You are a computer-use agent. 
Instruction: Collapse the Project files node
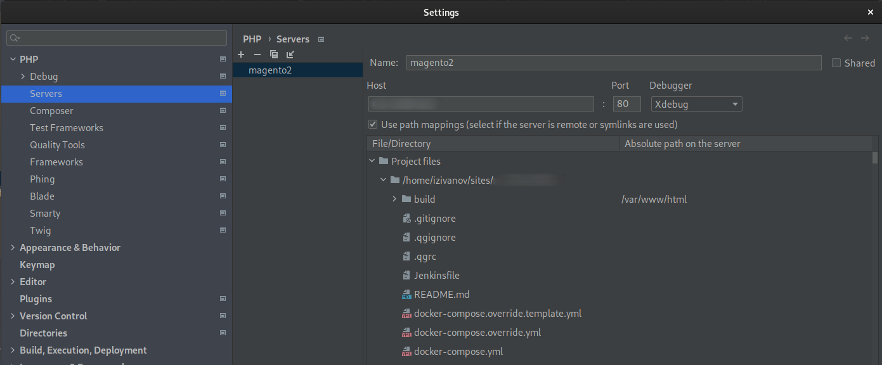point(372,161)
